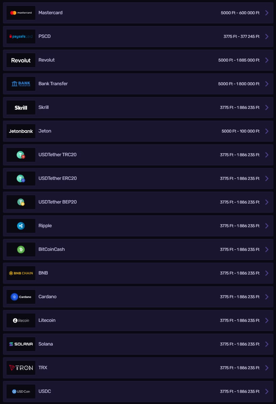
Task: Click the Skrill logo icon
Action: [x=21, y=108]
